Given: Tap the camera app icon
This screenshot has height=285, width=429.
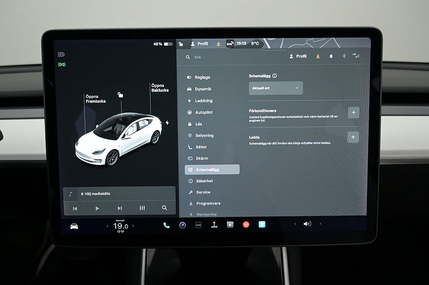Looking at the screenshot, I should tap(182, 225).
